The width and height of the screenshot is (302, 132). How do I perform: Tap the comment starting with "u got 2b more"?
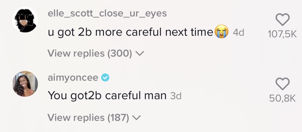click(130, 32)
